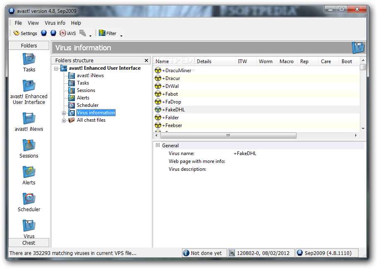
Task: Click the second blue globe toolbar icon
Action: [53, 33]
